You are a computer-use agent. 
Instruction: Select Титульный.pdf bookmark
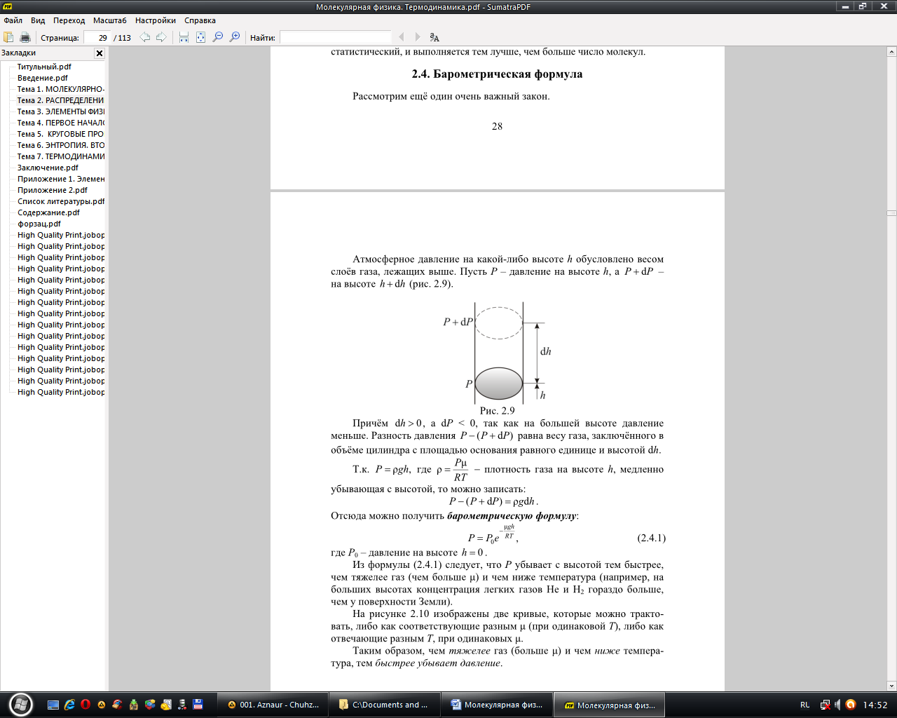(44, 67)
